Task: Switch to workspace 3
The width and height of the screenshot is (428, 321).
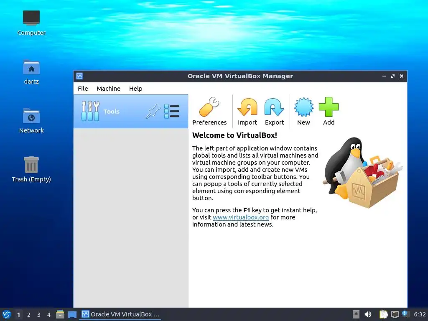Action: pos(39,314)
